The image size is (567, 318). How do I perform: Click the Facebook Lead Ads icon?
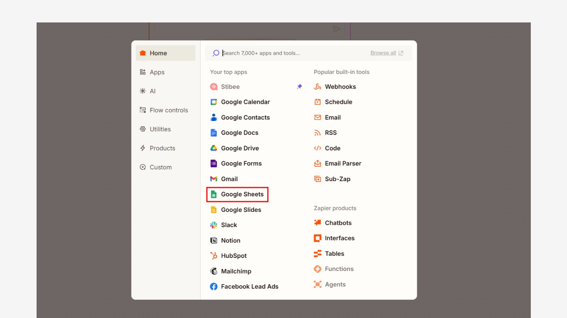pyautogui.click(x=214, y=286)
